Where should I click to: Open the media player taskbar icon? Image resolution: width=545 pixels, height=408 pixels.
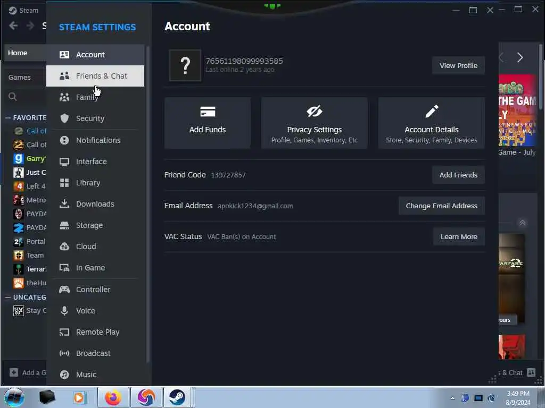click(x=79, y=397)
